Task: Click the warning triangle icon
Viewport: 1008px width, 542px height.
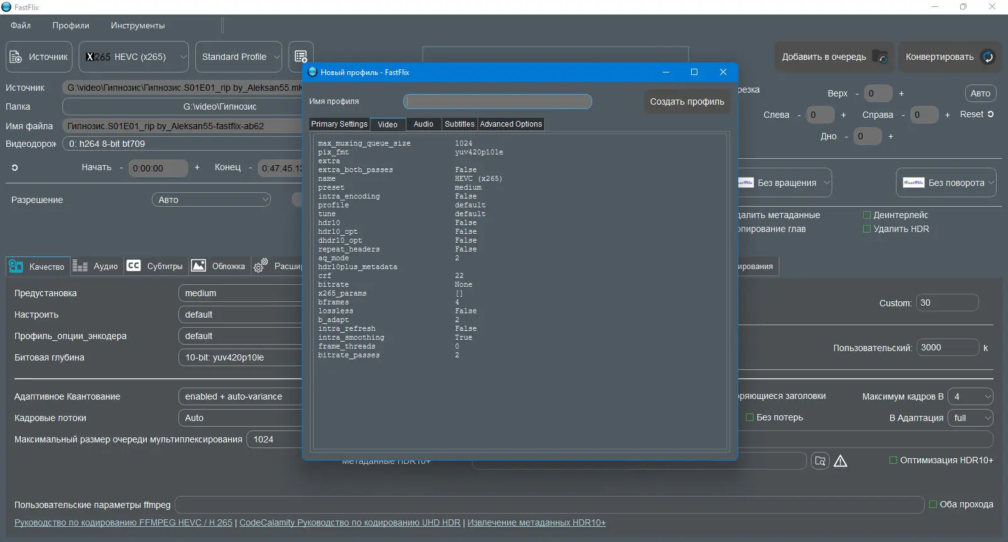Action: click(840, 461)
